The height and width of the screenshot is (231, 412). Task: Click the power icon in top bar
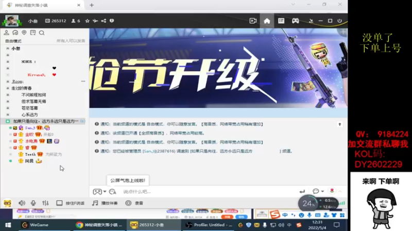tap(340, 21)
